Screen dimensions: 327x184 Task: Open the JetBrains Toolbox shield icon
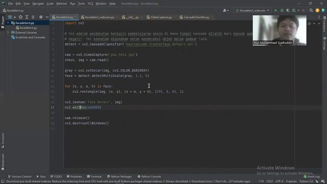(x=323, y=10)
